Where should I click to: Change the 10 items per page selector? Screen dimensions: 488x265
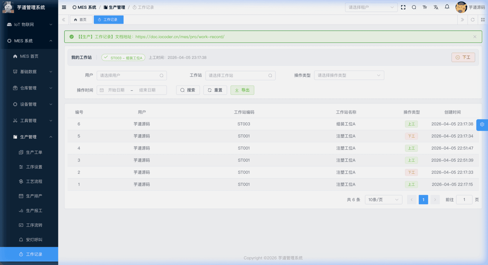click(383, 200)
